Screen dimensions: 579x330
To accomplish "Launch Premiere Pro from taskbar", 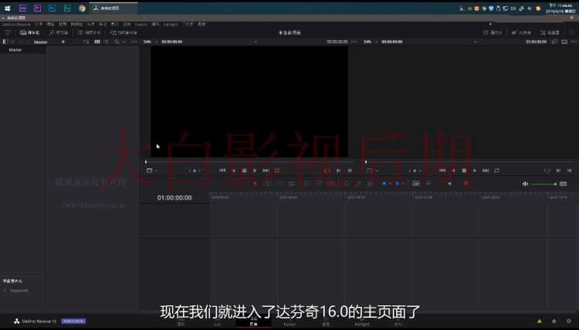I will (37, 9).
